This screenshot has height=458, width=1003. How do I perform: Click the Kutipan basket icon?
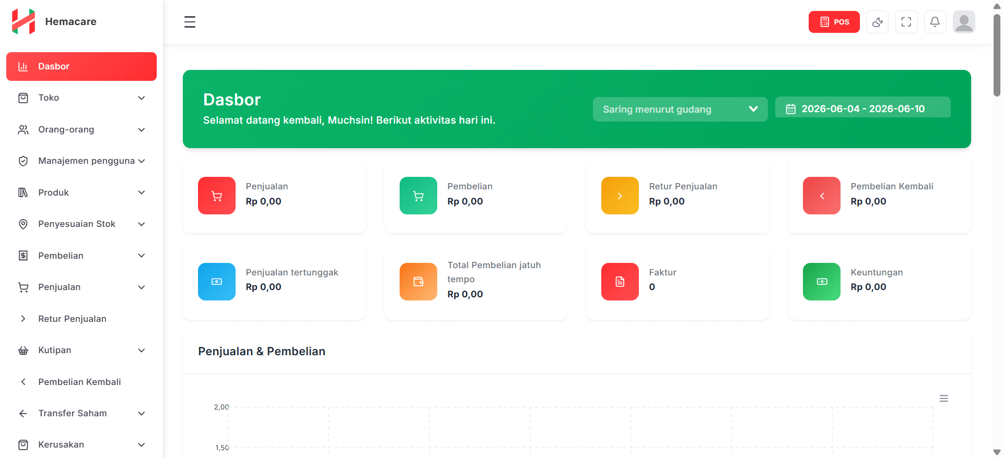click(x=23, y=351)
